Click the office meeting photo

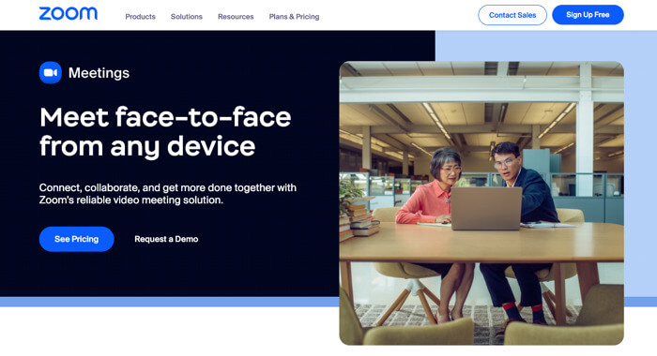(x=481, y=203)
